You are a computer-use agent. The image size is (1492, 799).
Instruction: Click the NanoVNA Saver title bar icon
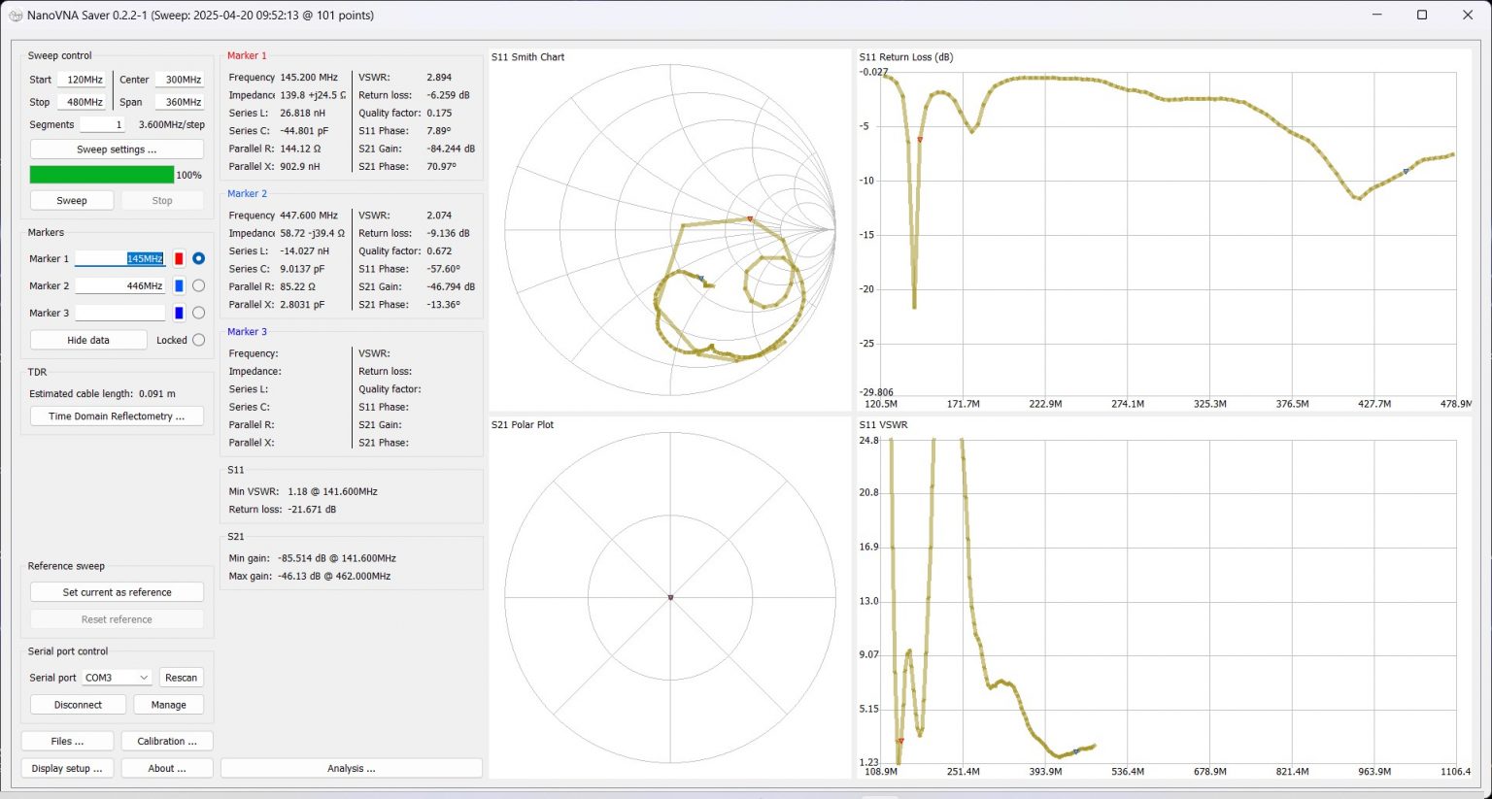coord(15,16)
